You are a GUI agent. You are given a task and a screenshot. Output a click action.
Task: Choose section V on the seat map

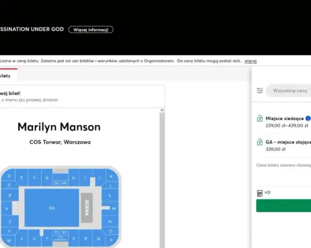coord(22,239)
